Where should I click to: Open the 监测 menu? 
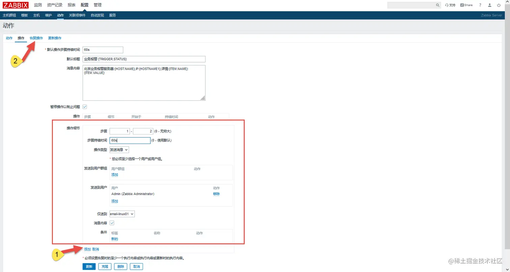coord(38,5)
